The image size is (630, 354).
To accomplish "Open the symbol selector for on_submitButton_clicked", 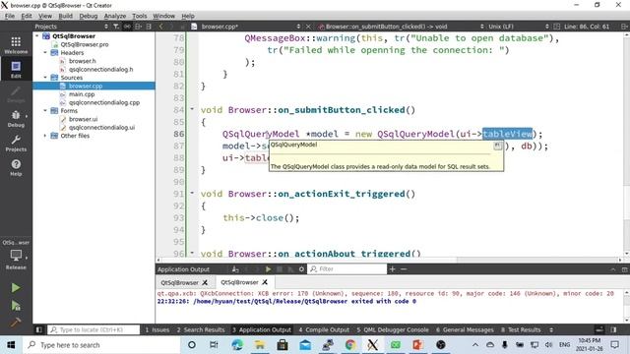I will [x=401, y=27].
